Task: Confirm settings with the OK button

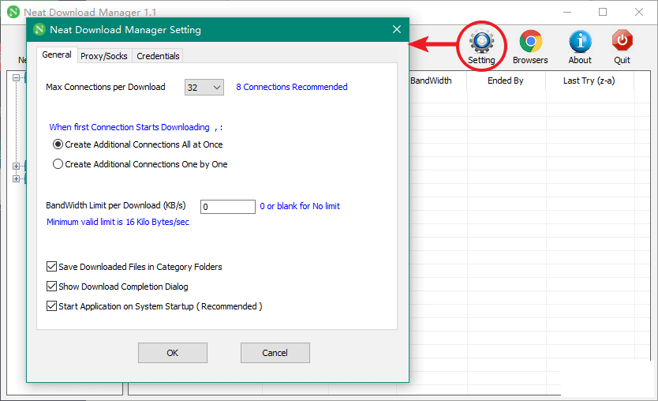Action: point(173,353)
